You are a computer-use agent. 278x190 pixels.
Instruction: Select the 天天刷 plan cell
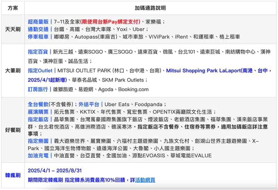(x=13, y=29)
